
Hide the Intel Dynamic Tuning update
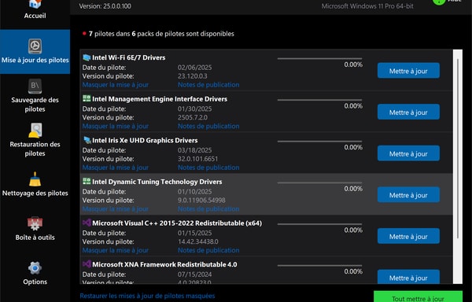click(x=116, y=208)
